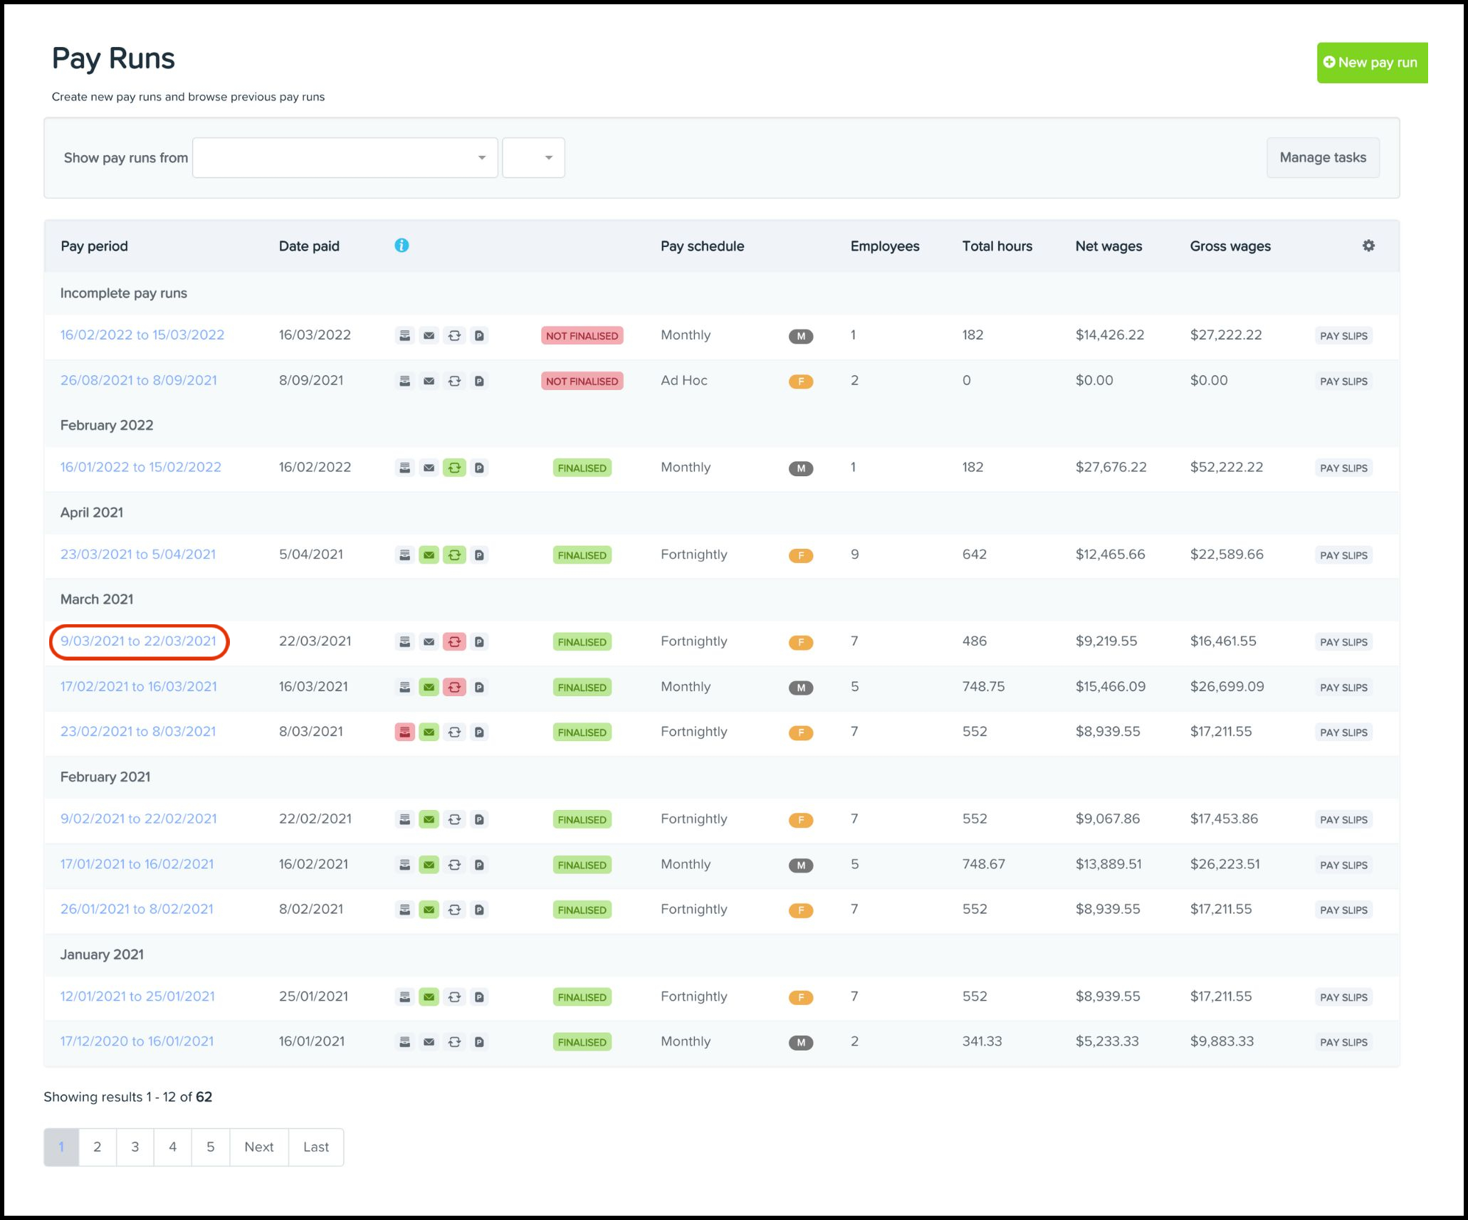1468x1220 pixels.
Task: Click the New pay run button
Action: point(1371,63)
